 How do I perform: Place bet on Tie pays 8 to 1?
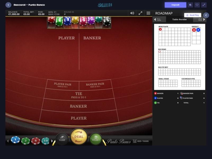pyautogui.click(x=79, y=95)
